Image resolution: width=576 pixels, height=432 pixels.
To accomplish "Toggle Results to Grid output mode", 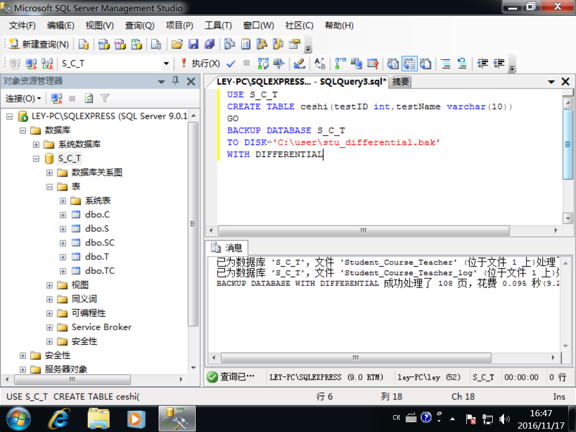I will click(x=409, y=64).
